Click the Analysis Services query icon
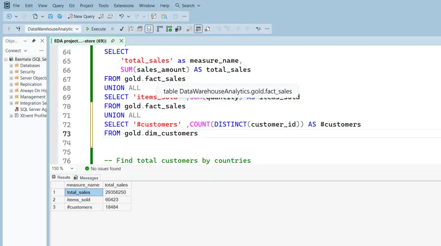This screenshot has width=441, height=246. tap(111, 16)
